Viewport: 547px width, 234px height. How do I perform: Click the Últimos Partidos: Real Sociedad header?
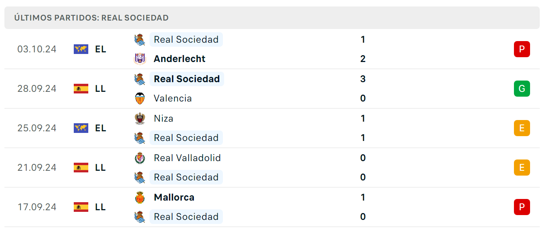click(92, 18)
